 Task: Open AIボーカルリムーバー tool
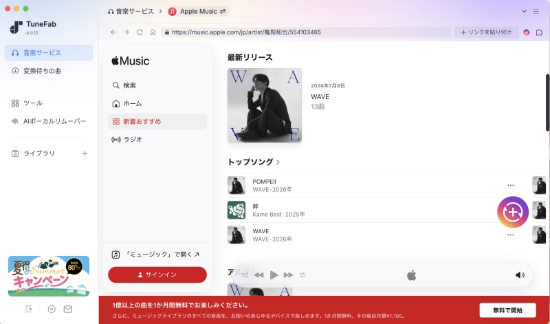pos(49,121)
